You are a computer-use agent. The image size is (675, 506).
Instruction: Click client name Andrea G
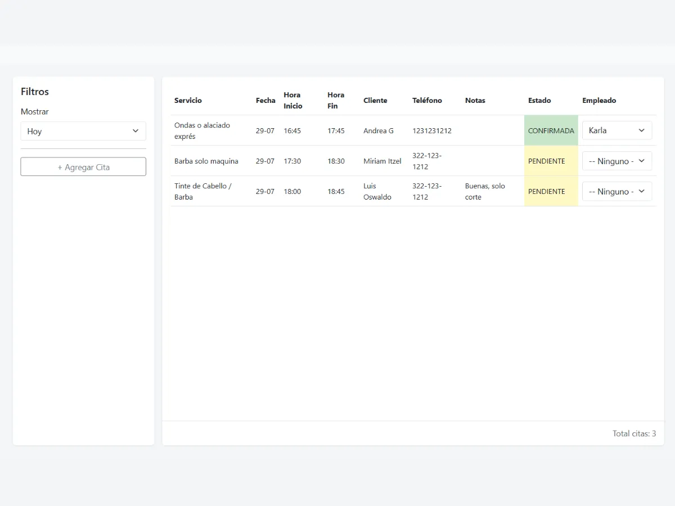coord(379,130)
